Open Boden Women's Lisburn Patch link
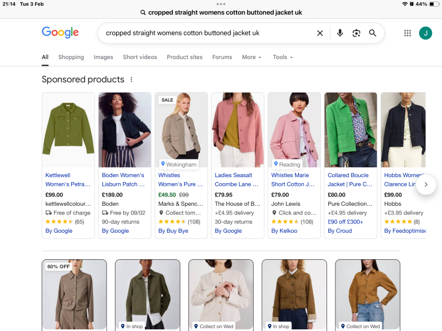Screen dimensions: 442x331 [123, 180]
